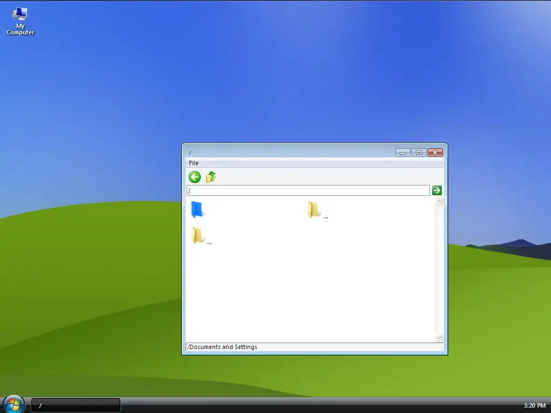Select the yellow folder beneath the blue folder
This screenshot has height=413, width=551.
197,236
